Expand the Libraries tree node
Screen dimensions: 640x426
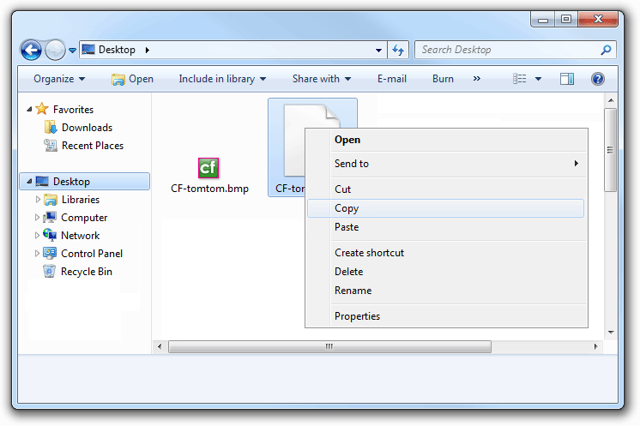pos(38,200)
